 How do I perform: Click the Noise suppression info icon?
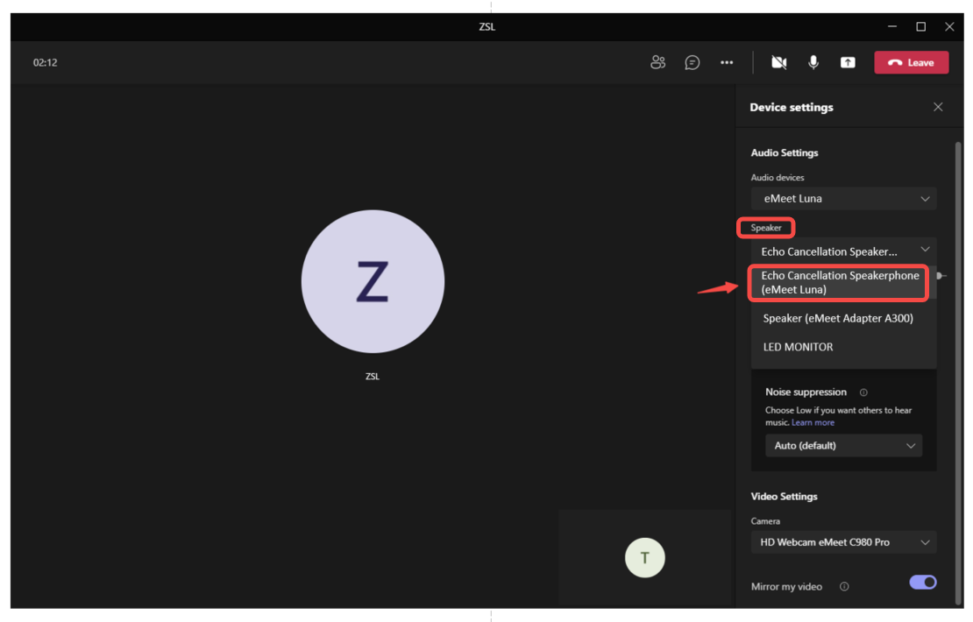tap(863, 392)
